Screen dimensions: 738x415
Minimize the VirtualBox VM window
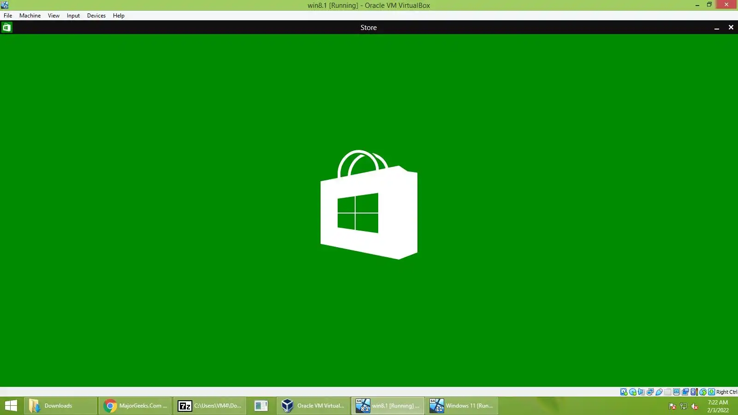point(697,5)
